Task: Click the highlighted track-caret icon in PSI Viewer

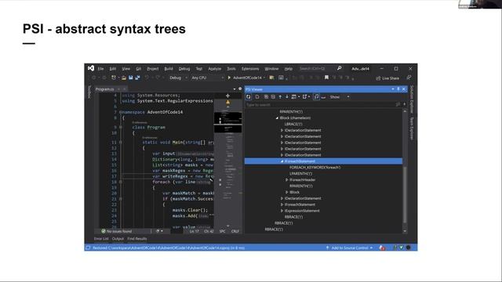Action: (x=316, y=97)
